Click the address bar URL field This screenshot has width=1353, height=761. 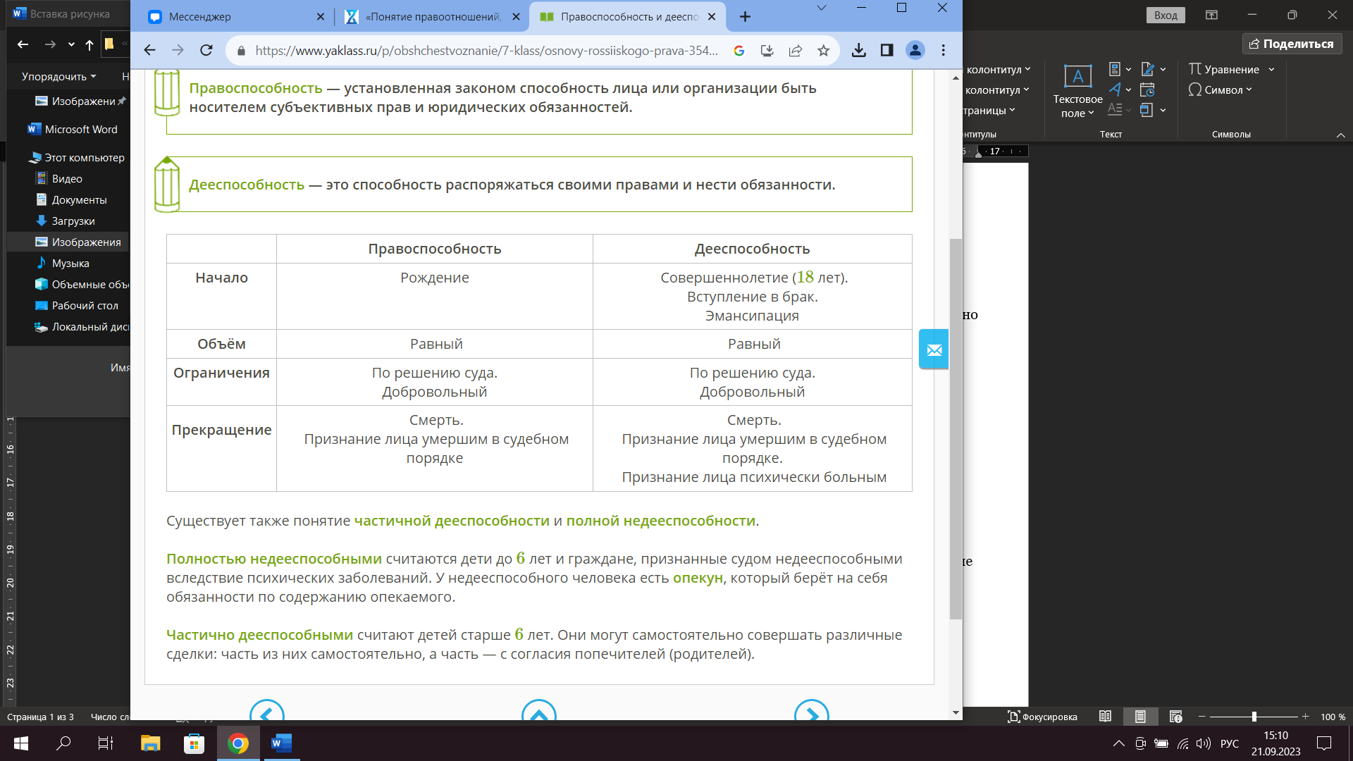(486, 50)
